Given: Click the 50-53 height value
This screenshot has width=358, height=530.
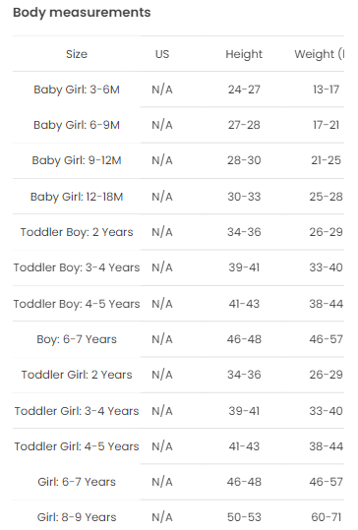Looking at the screenshot, I should (244, 517).
